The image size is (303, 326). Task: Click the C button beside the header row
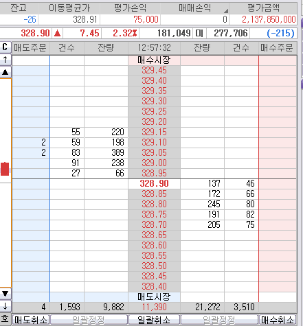(x=5, y=47)
